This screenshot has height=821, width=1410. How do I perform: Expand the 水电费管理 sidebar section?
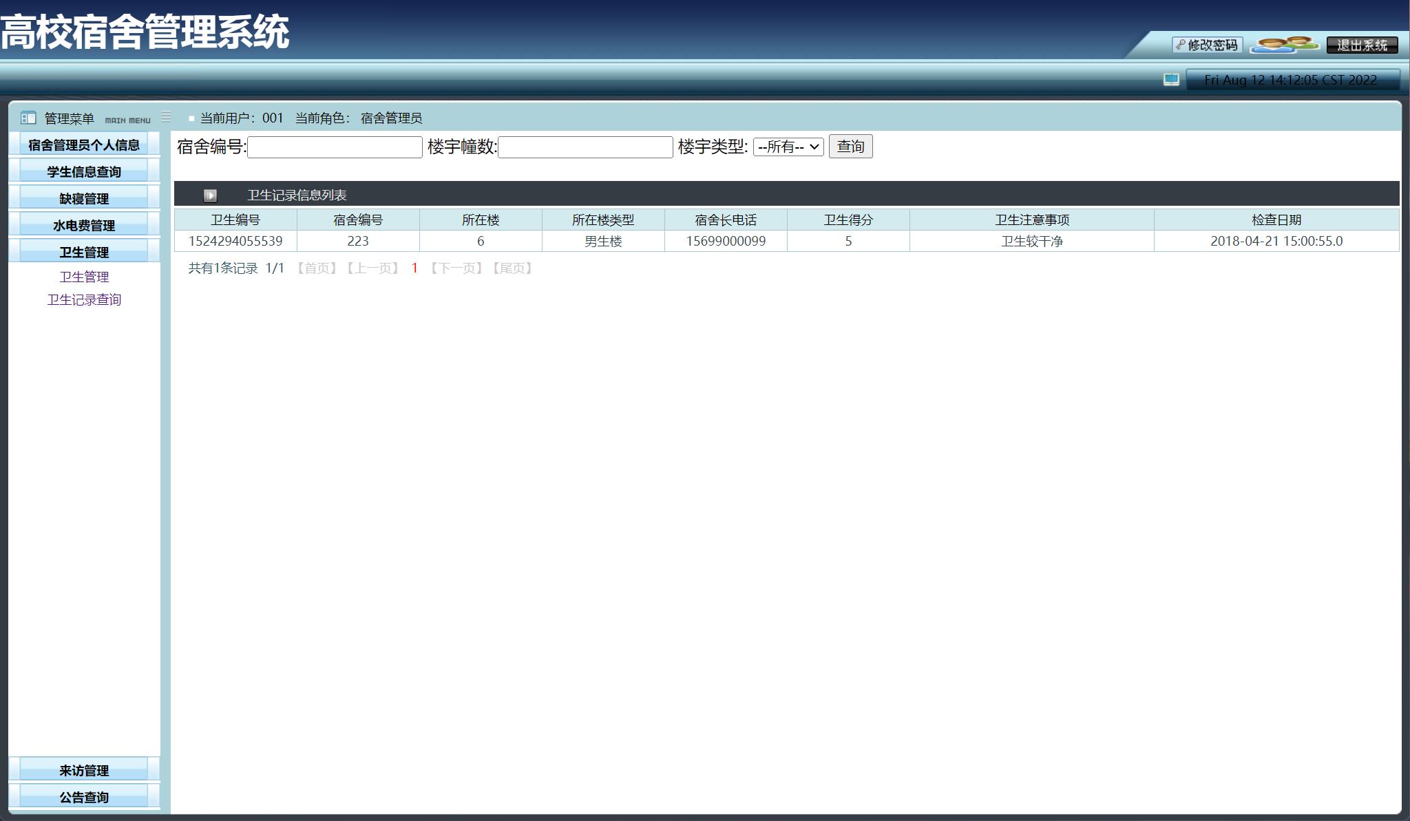pyautogui.click(x=83, y=224)
